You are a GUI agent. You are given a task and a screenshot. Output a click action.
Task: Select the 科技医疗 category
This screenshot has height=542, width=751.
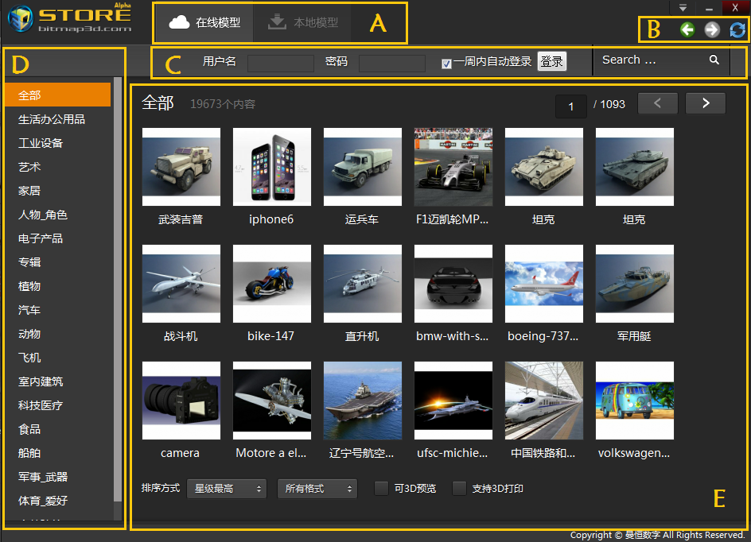click(x=57, y=405)
